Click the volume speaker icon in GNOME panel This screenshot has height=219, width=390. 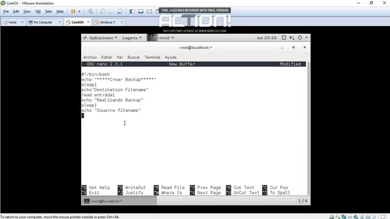(292, 38)
